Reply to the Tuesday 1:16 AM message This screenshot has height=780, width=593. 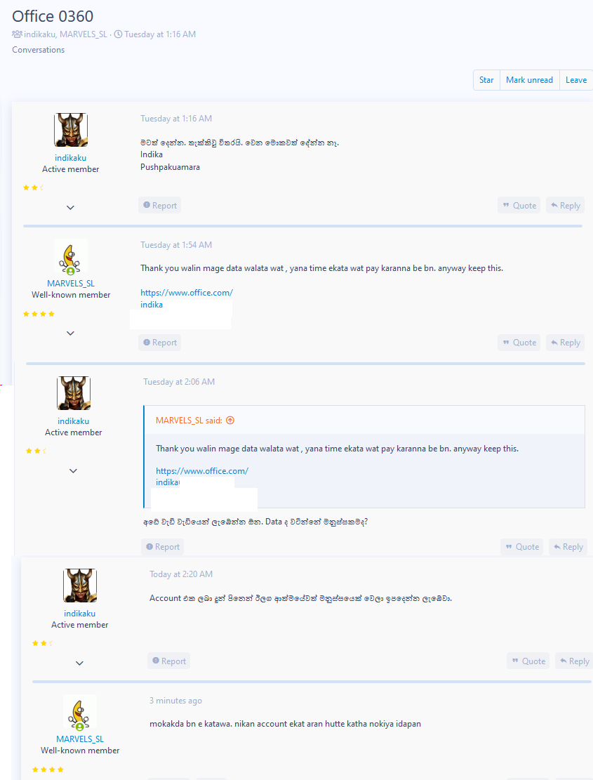click(565, 206)
